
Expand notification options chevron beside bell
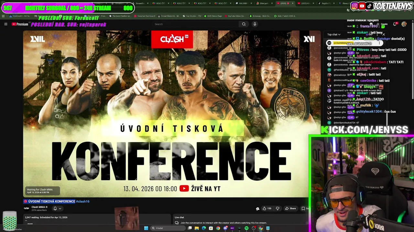click(x=60, y=208)
